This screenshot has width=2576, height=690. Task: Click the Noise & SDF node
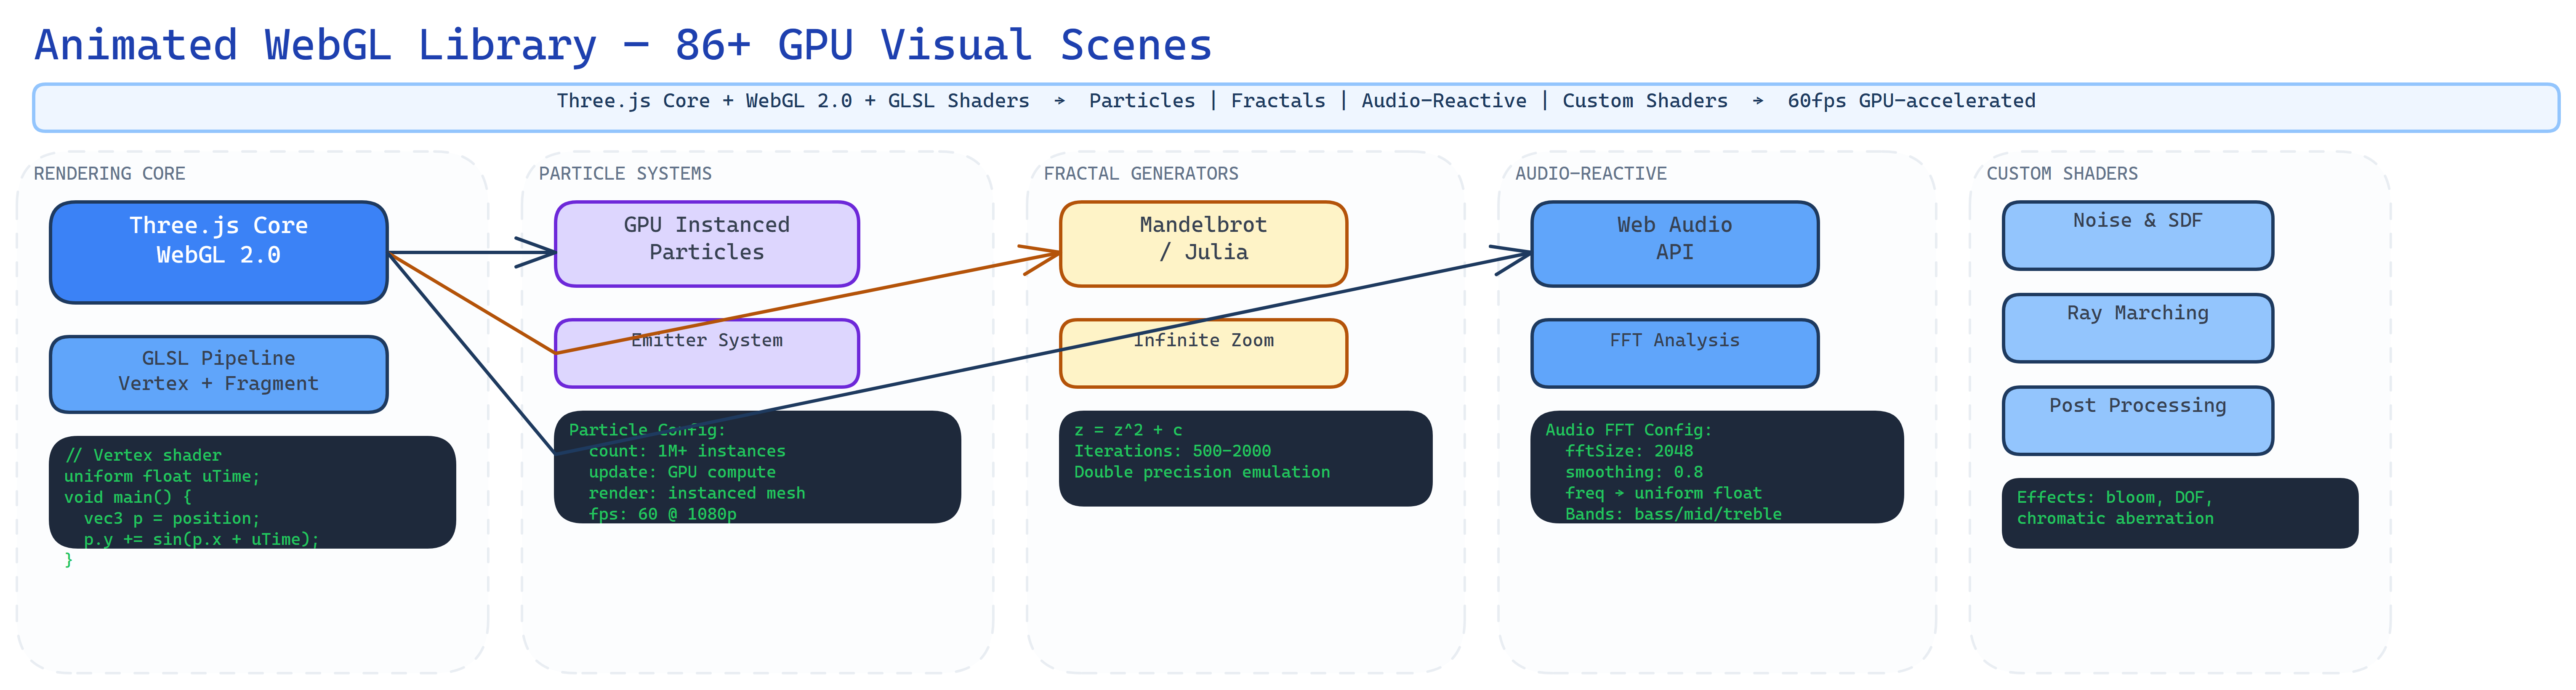[x=2138, y=235]
